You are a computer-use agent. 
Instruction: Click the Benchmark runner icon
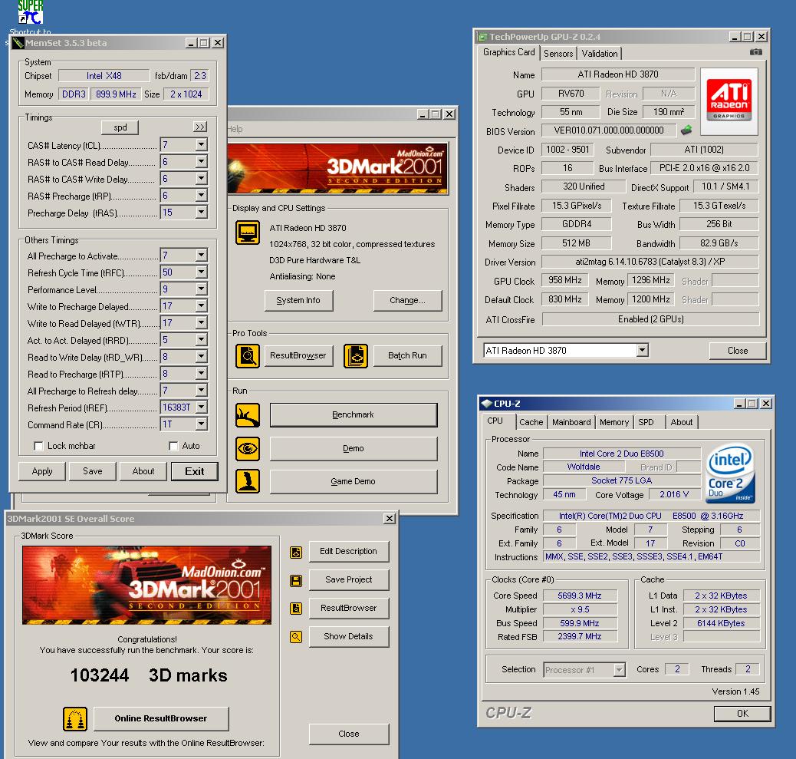tap(248, 415)
